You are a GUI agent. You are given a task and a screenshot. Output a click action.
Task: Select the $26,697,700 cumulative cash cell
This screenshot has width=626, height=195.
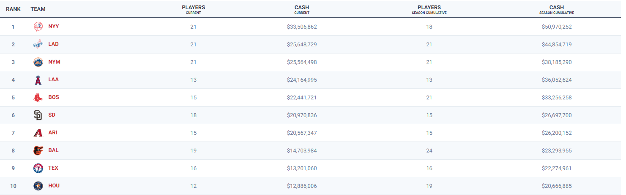[x=557, y=115]
